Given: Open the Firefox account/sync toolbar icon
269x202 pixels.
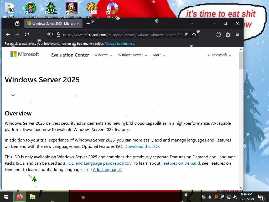Looking at the screenshot, I should (x=218, y=34).
